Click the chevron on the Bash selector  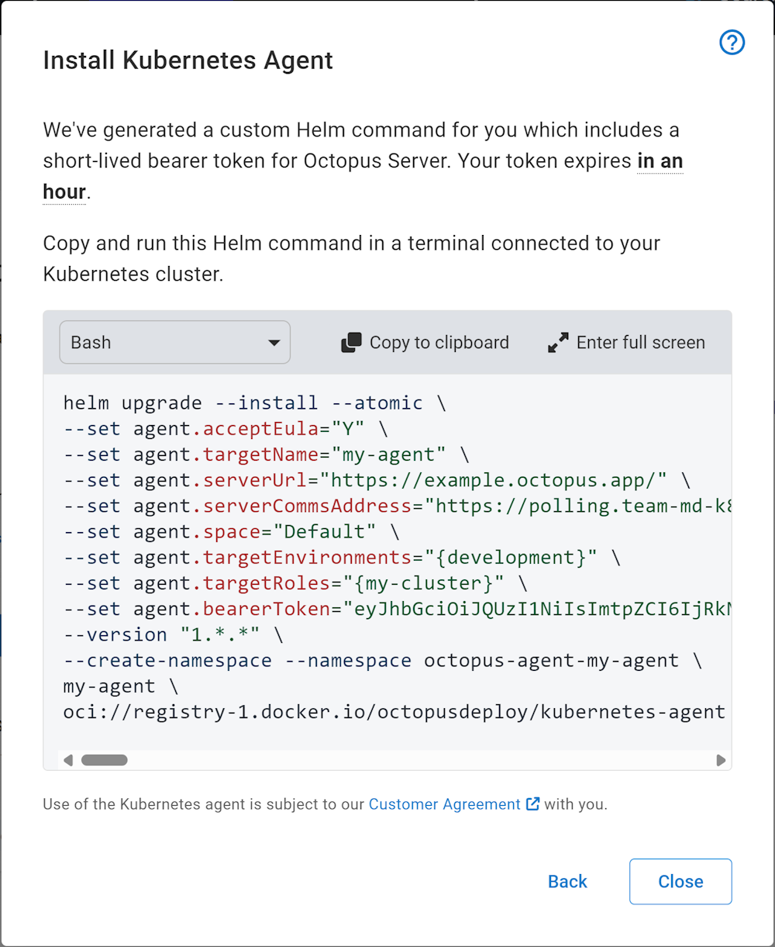pyautogui.click(x=274, y=342)
